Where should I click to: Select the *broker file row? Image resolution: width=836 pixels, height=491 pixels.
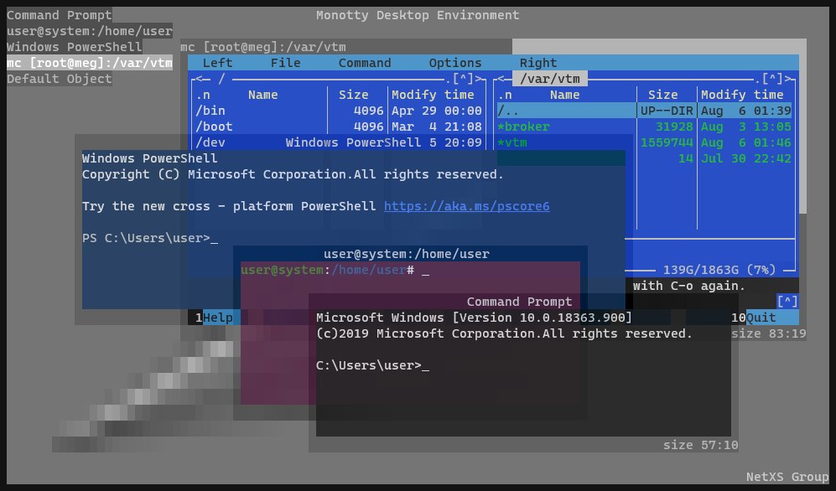point(644,127)
